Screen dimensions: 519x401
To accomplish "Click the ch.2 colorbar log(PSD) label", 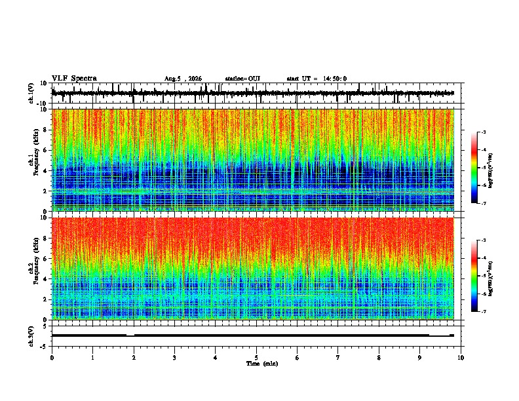I will [x=491, y=278].
